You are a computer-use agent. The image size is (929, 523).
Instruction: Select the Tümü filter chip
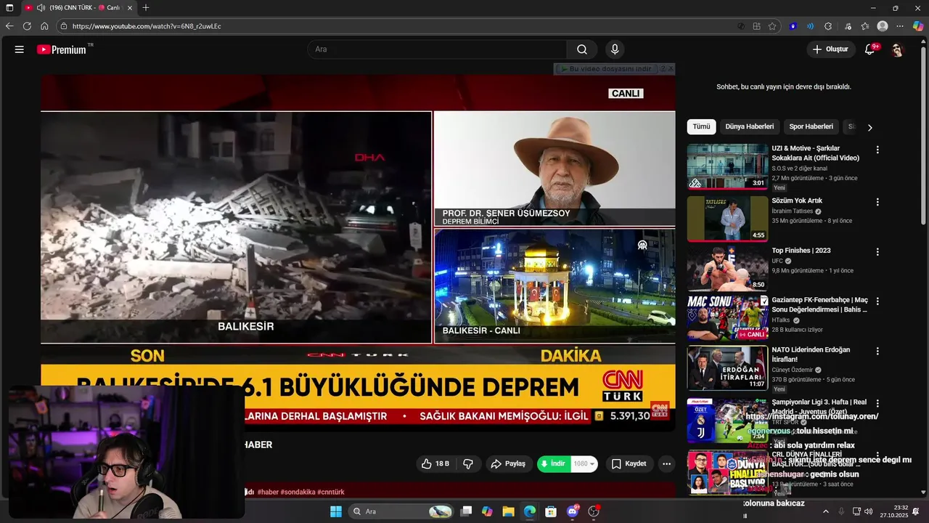click(x=701, y=126)
